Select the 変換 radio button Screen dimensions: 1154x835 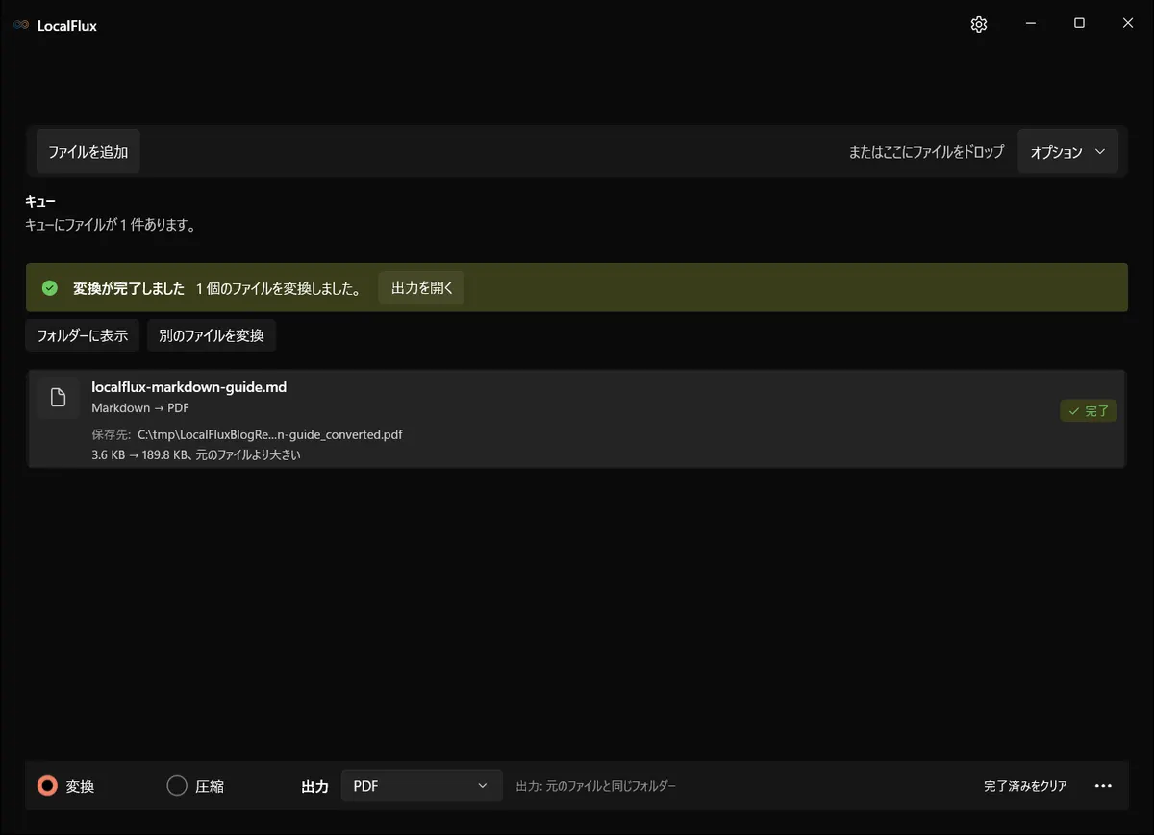coord(47,786)
